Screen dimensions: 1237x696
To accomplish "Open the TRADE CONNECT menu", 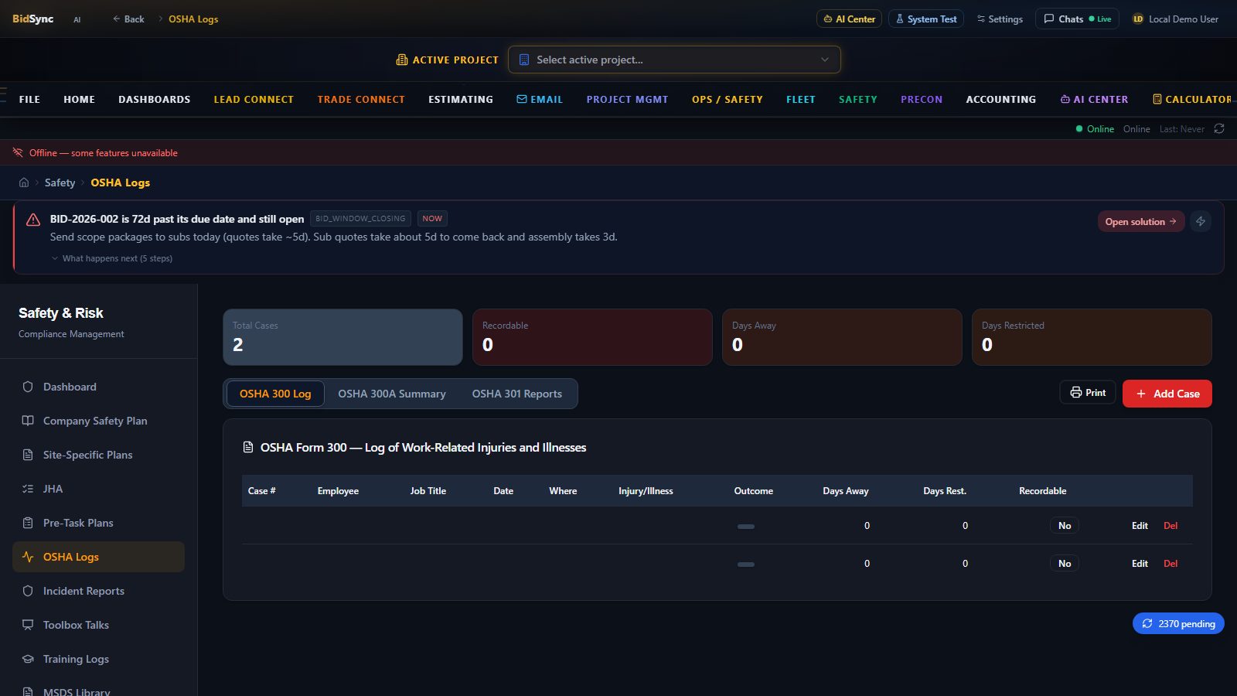I will (361, 99).
